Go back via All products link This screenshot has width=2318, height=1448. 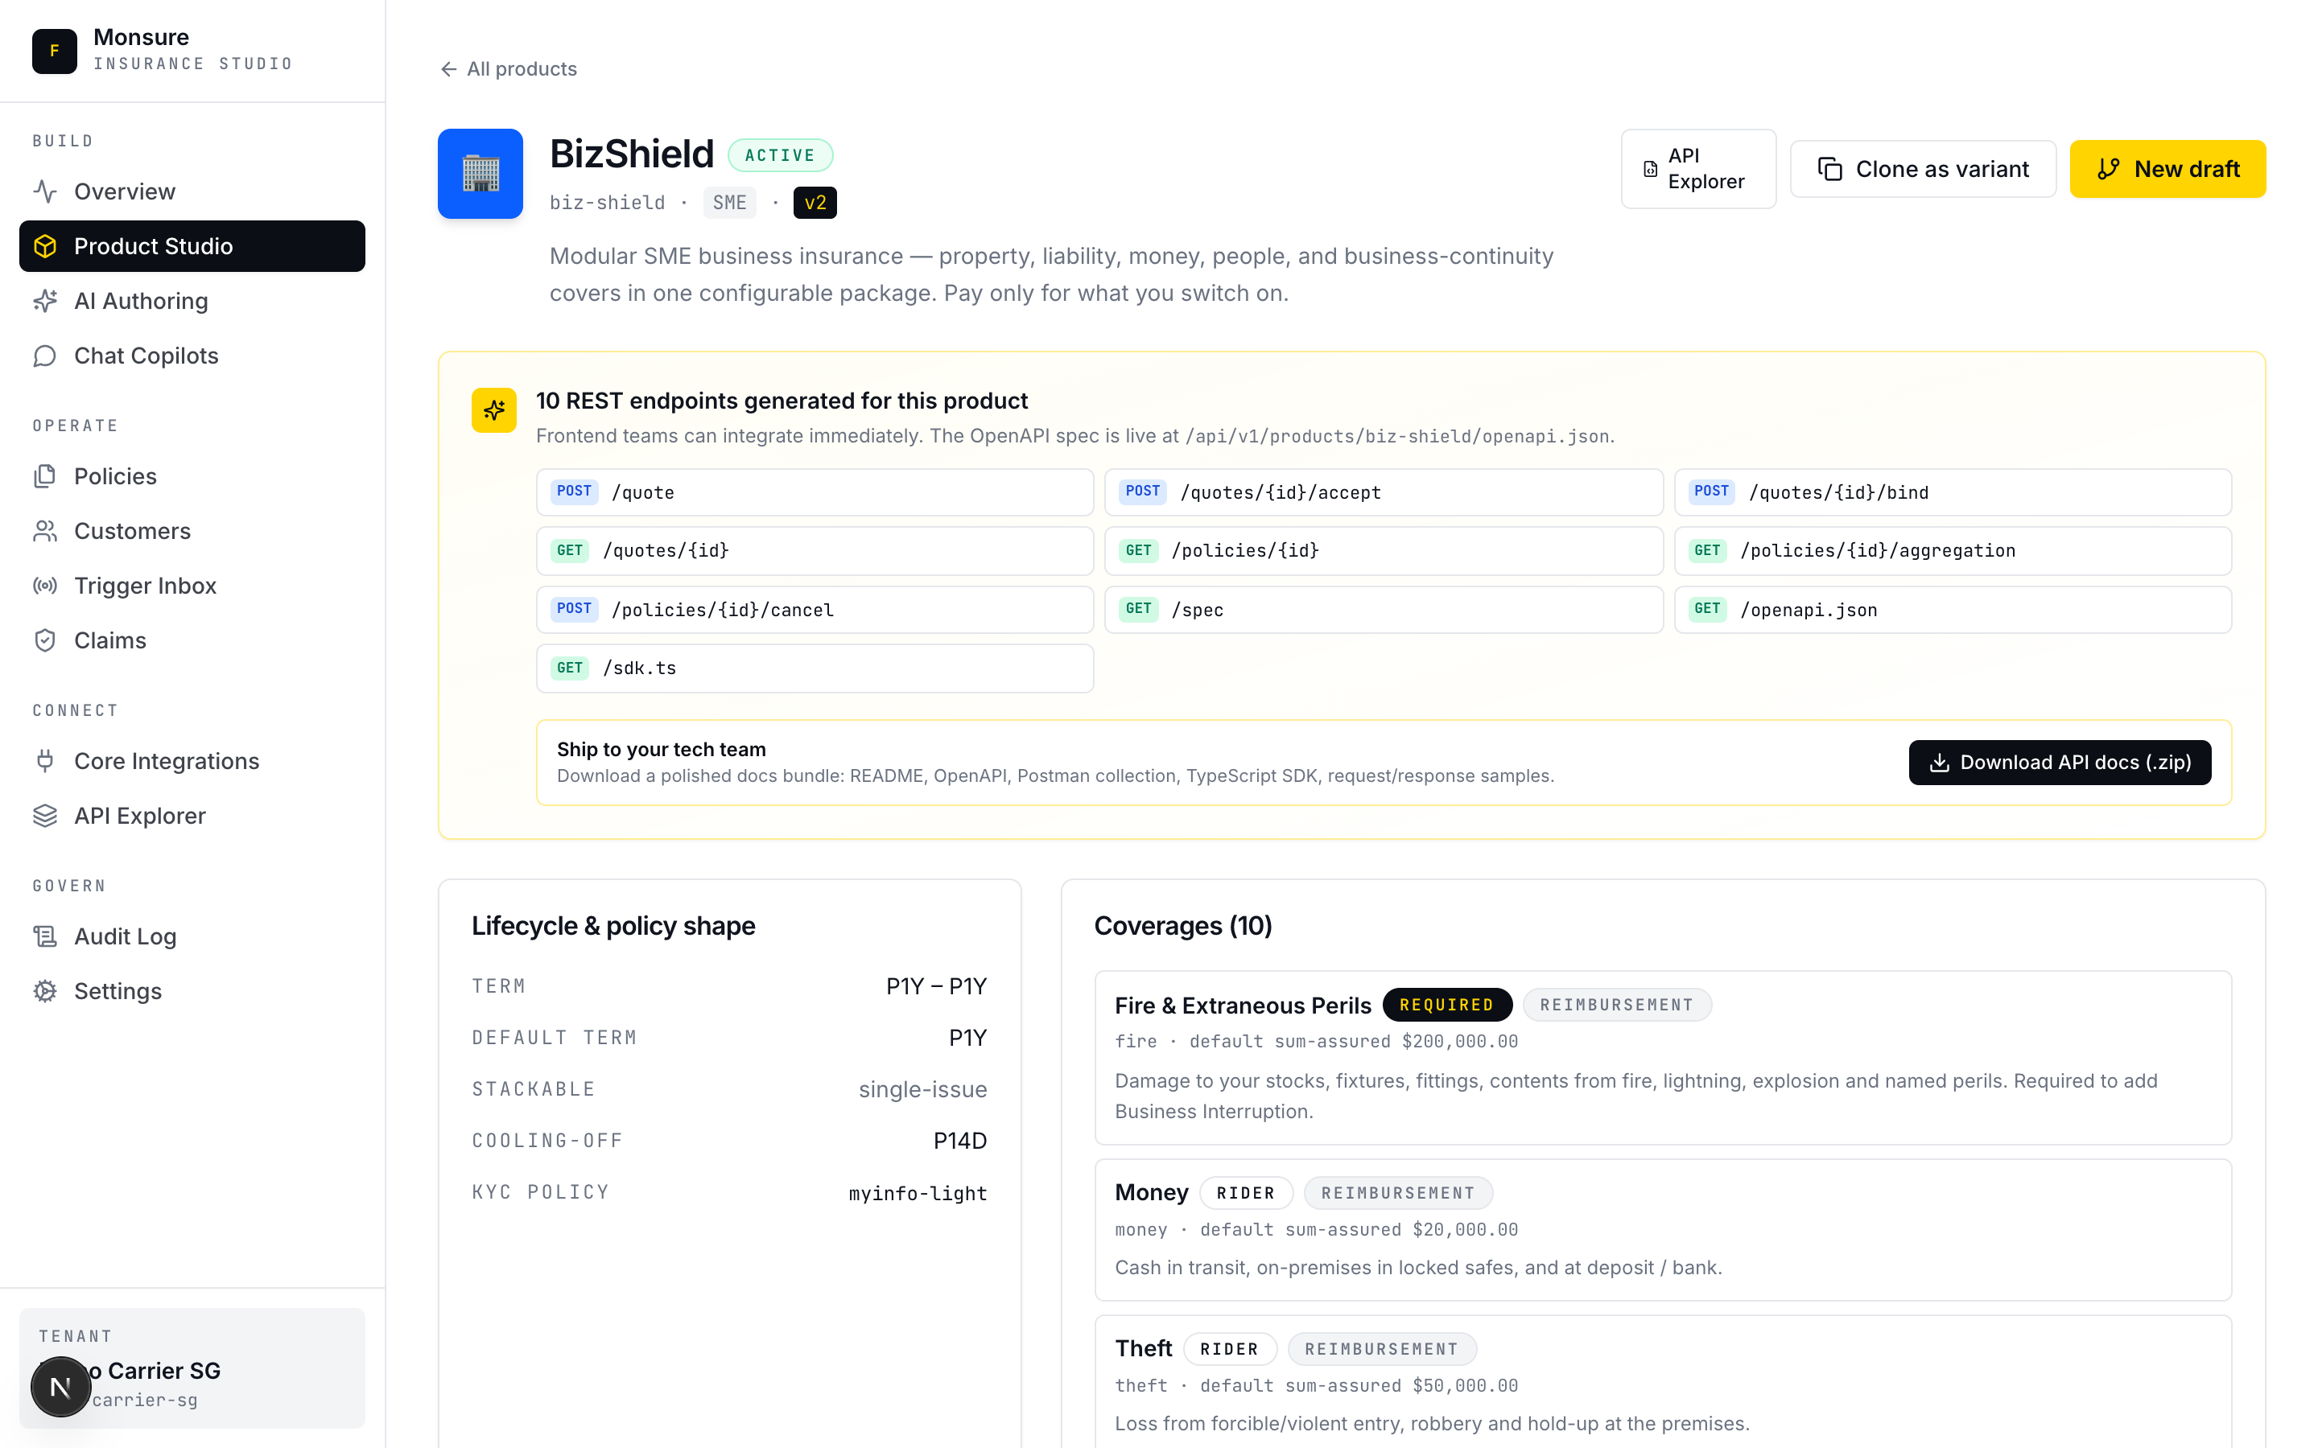[x=508, y=68]
